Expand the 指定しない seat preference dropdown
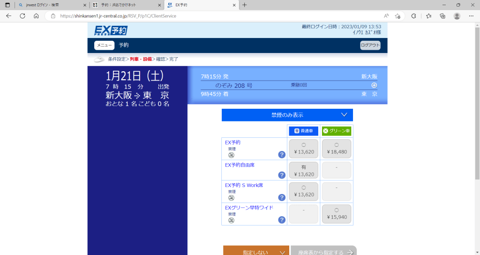The height and width of the screenshot is (255, 480). point(256,252)
